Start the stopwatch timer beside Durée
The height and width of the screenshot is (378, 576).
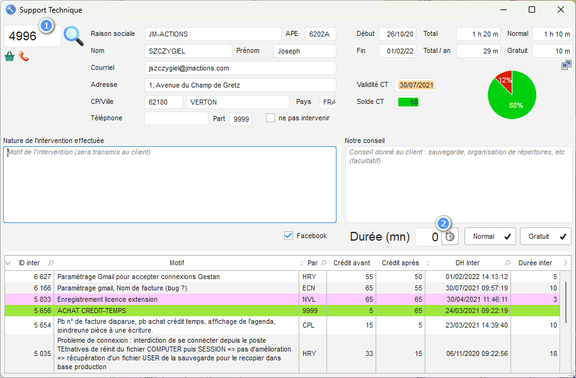coord(450,237)
